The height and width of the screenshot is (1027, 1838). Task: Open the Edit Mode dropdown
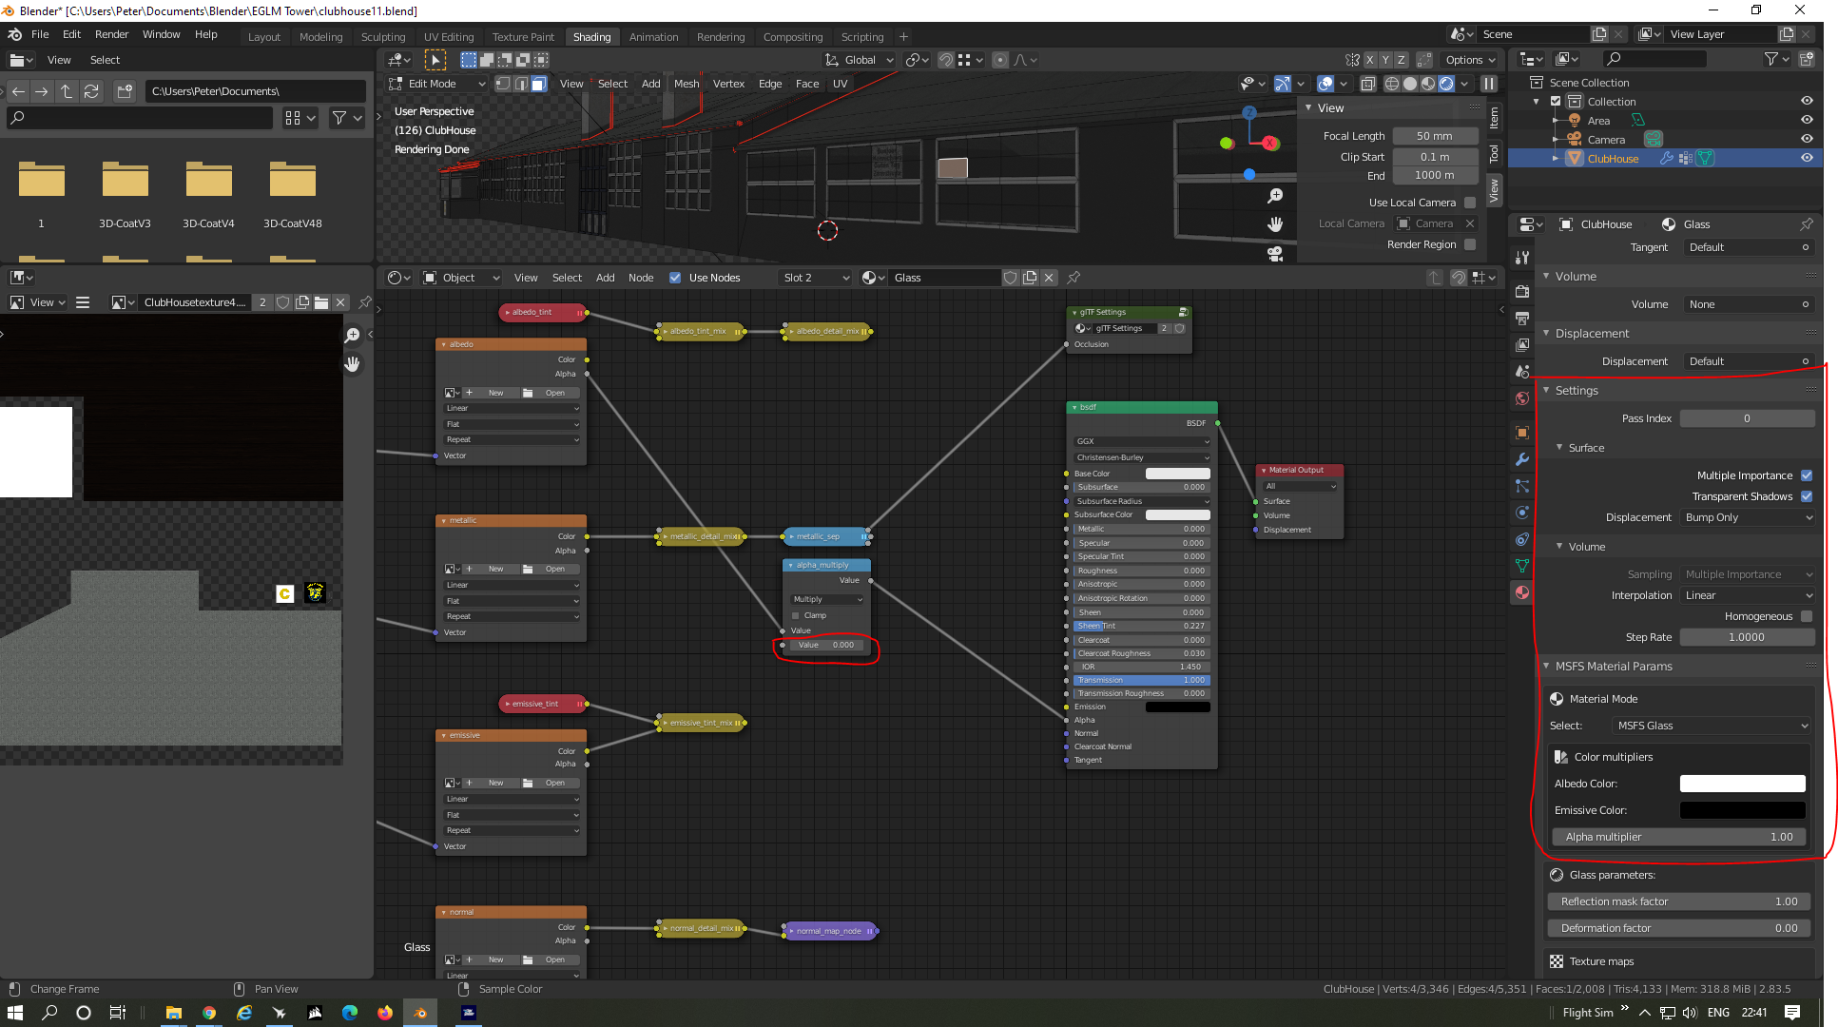point(437,84)
